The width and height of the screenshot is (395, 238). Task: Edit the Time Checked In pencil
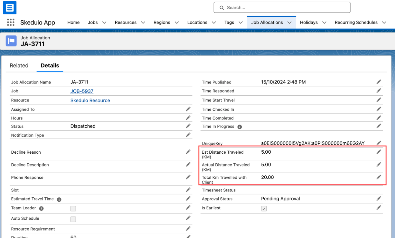click(x=379, y=109)
